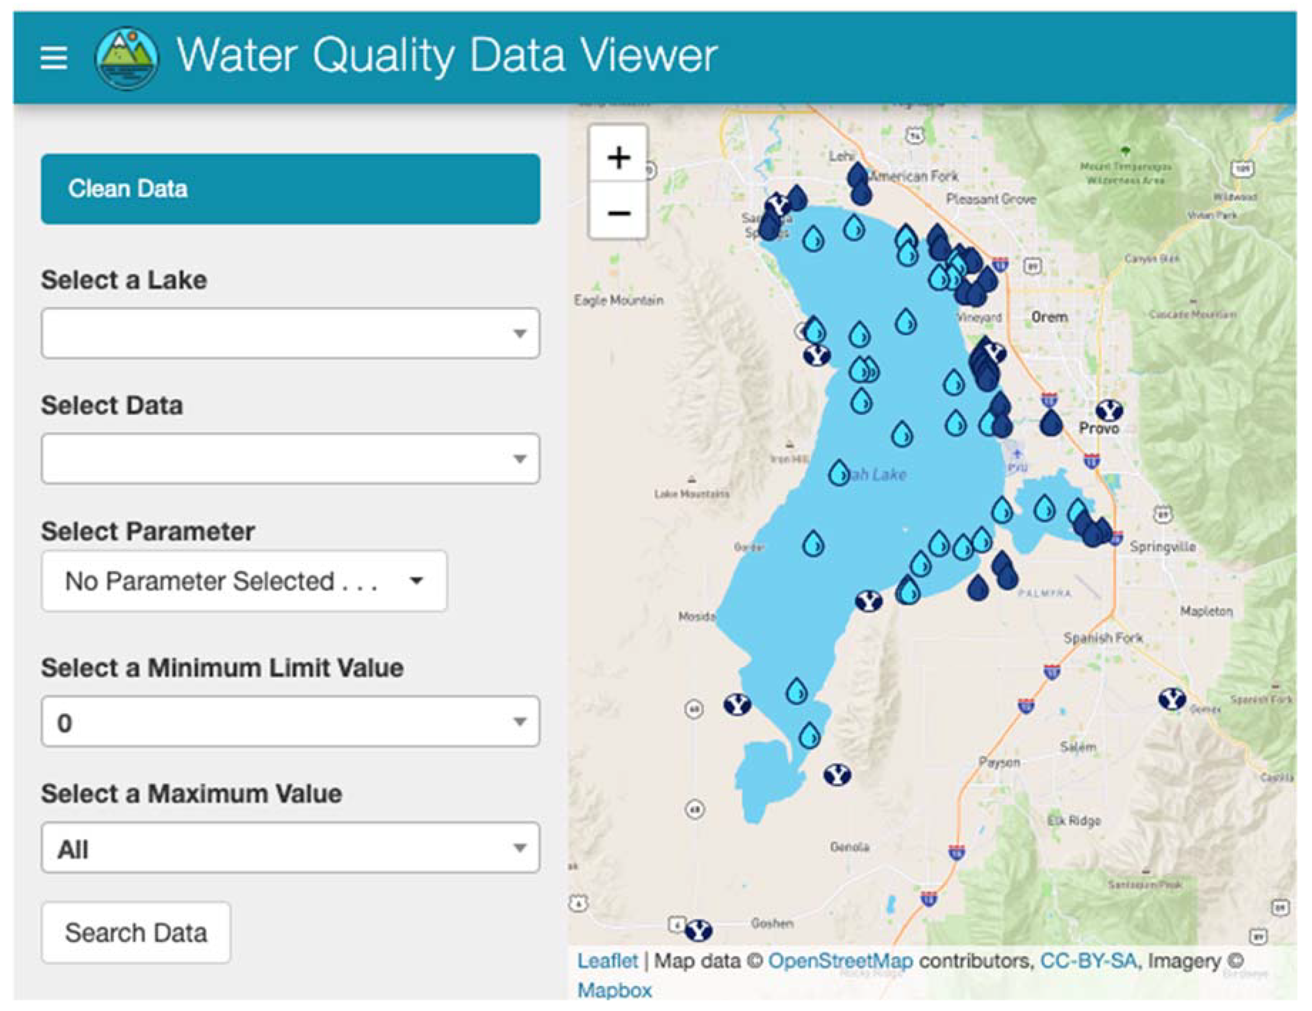1312x1011 pixels.
Task: Click the BYU marker near Goshen
Action: coord(698,930)
